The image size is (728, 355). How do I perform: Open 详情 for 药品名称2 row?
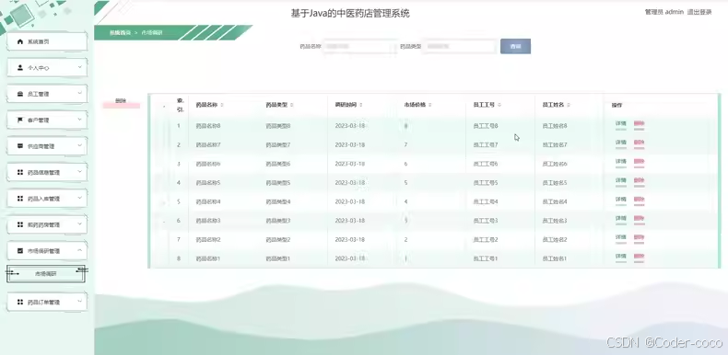[x=621, y=238]
